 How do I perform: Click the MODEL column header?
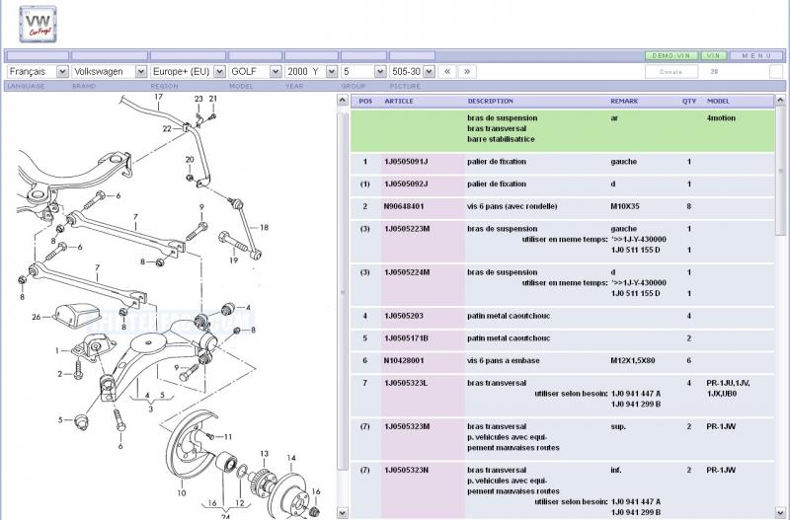coord(718,102)
